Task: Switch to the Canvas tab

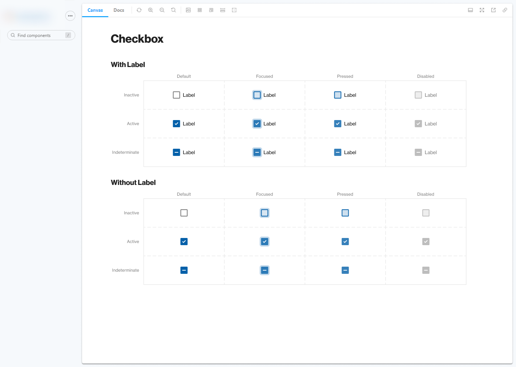Action: pyautogui.click(x=95, y=10)
